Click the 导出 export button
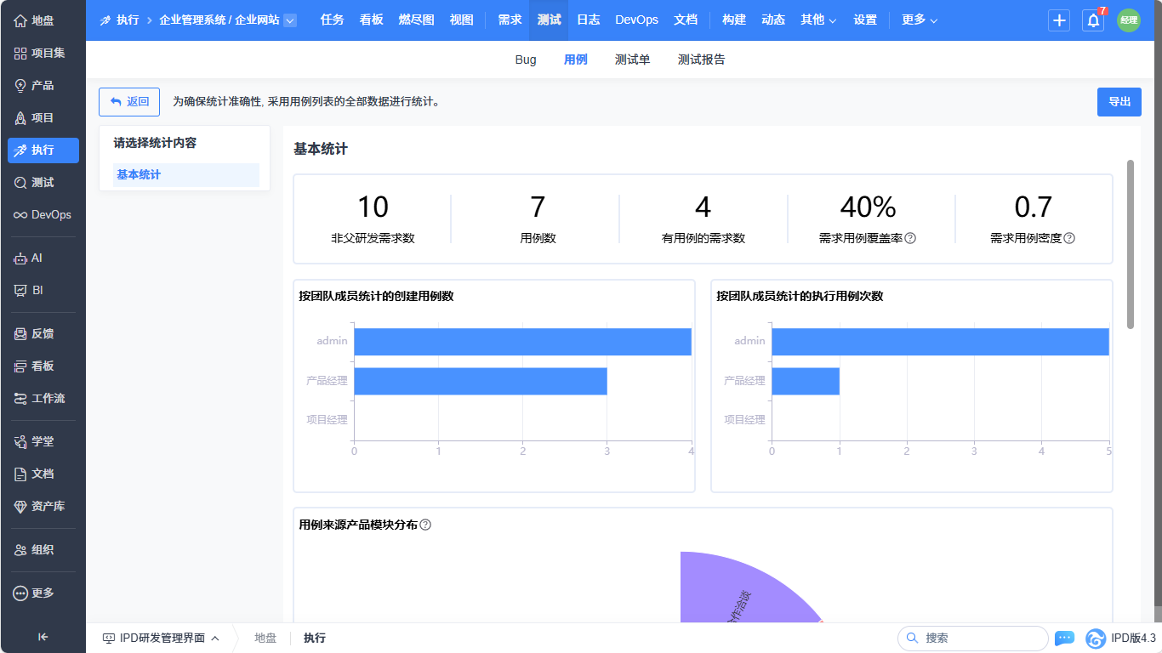Viewport: 1162px width, 653px height. click(x=1119, y=102)
